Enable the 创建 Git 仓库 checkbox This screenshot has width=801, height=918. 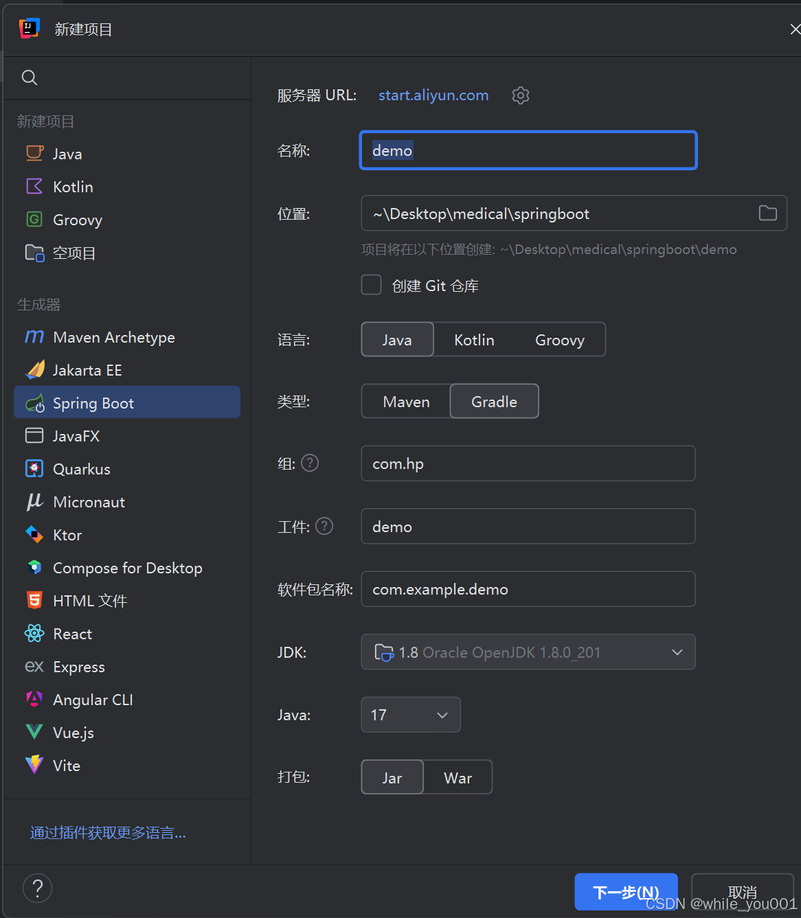coord(372,285)
